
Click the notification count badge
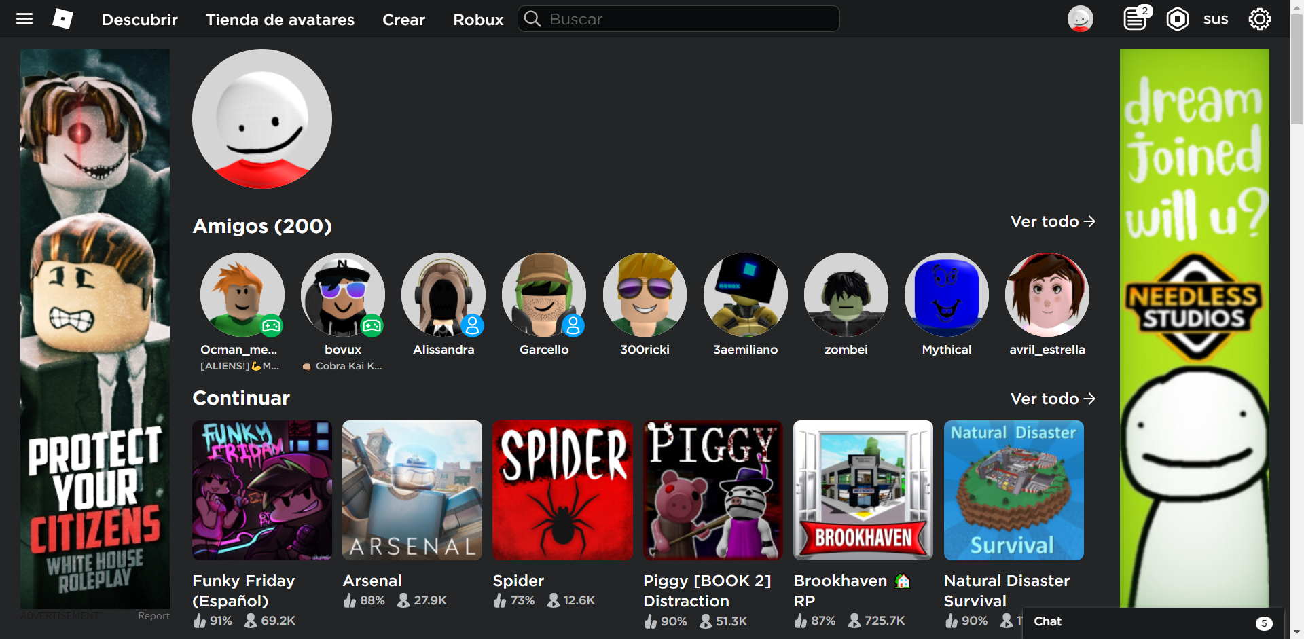tap(1144, 11)
